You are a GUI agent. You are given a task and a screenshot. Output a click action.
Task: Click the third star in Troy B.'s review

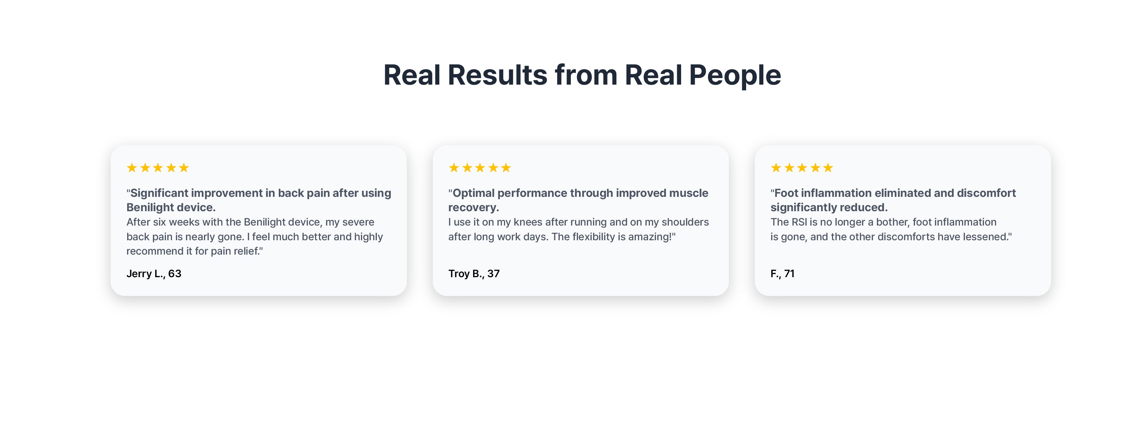point(480,168)
